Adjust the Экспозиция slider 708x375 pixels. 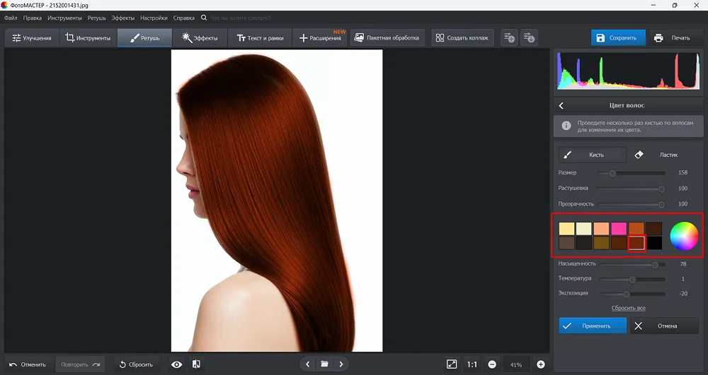click(x=632, y=294)
